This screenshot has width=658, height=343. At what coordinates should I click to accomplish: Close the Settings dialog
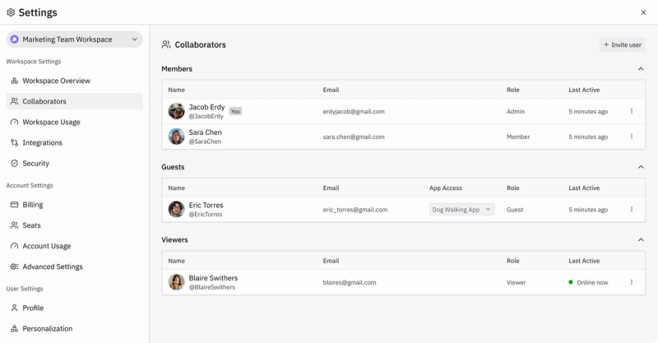click(x=643, y=12)
